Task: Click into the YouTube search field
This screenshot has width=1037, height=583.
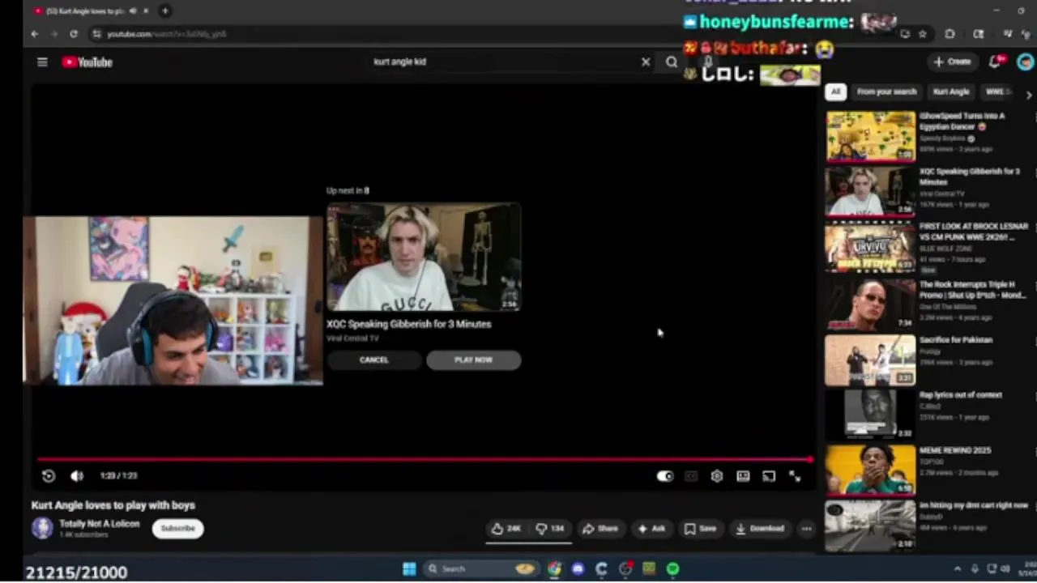Action: point(502,62)
